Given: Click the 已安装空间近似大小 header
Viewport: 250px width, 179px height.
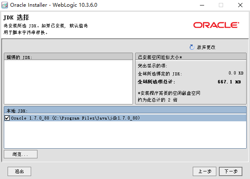Looking at the screenshot, I should click(191, 57).
